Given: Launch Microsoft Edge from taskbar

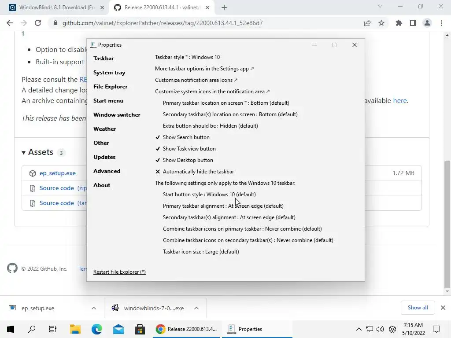Looking at the screenshot, I should click(x=97, y=329).
